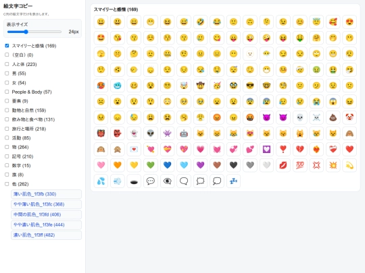Screen dimensions: 365x273
Task: Choose the sunglasses face emoji
Action: pyautogui.click(x=250, y=86)
